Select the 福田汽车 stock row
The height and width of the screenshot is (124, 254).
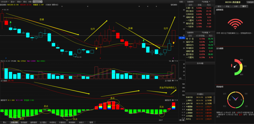[x=200, y=42]
